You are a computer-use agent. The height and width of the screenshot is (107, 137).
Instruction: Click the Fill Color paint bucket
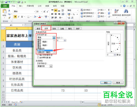35,17
